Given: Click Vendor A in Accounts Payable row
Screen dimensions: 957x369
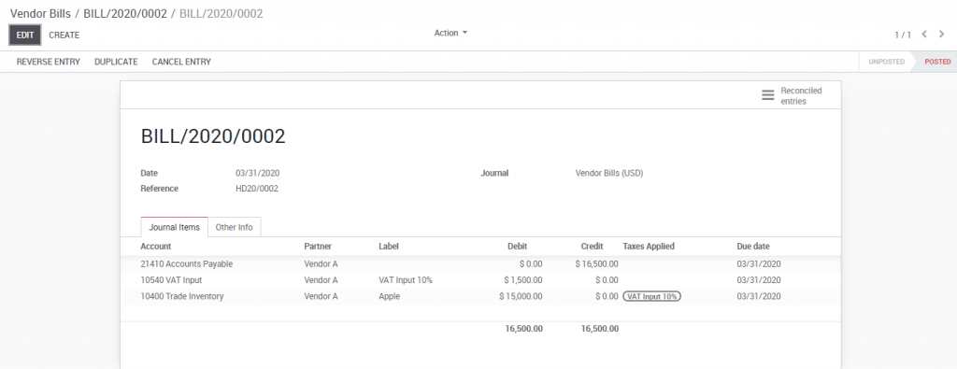Looking at the screenshot, I should click(x=321, y=264).
